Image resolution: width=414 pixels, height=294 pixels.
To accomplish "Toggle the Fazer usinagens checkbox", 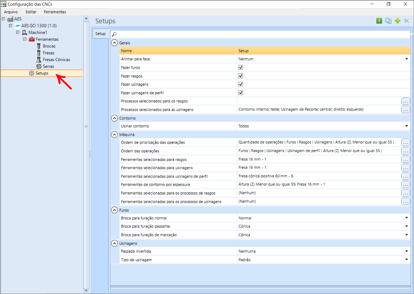I will (241, 84).
